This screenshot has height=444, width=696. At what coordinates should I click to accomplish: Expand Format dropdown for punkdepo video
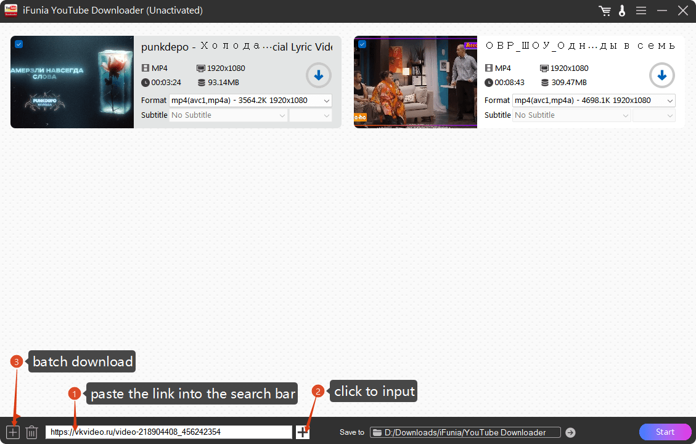coord(250,101)
